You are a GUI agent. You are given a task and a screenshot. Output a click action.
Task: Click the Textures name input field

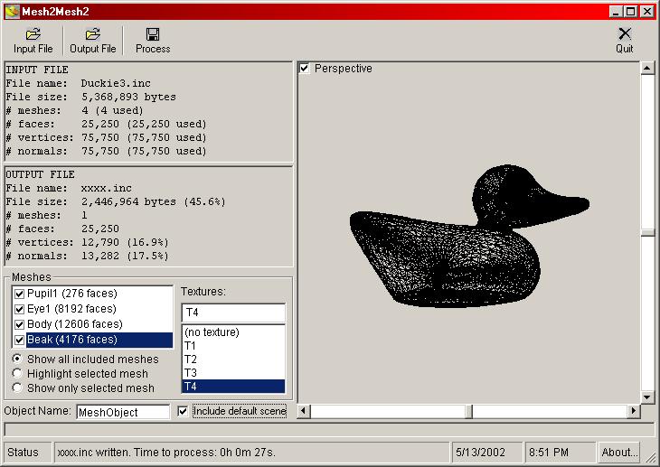pos(232,312)
